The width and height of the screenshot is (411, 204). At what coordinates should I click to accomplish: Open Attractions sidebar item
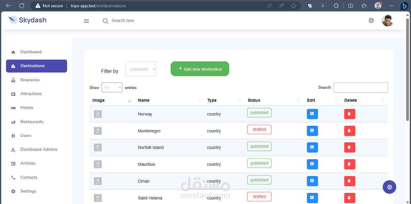(x=36, y=94)
